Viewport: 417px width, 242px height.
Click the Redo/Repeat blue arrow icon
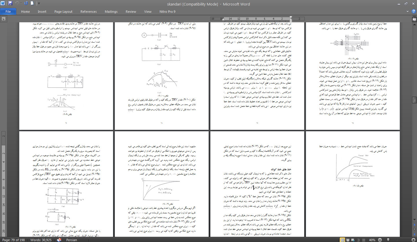click(26, 3)
